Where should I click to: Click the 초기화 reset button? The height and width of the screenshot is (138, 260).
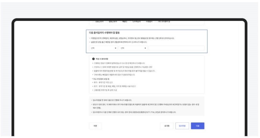(x=167, y=126)
